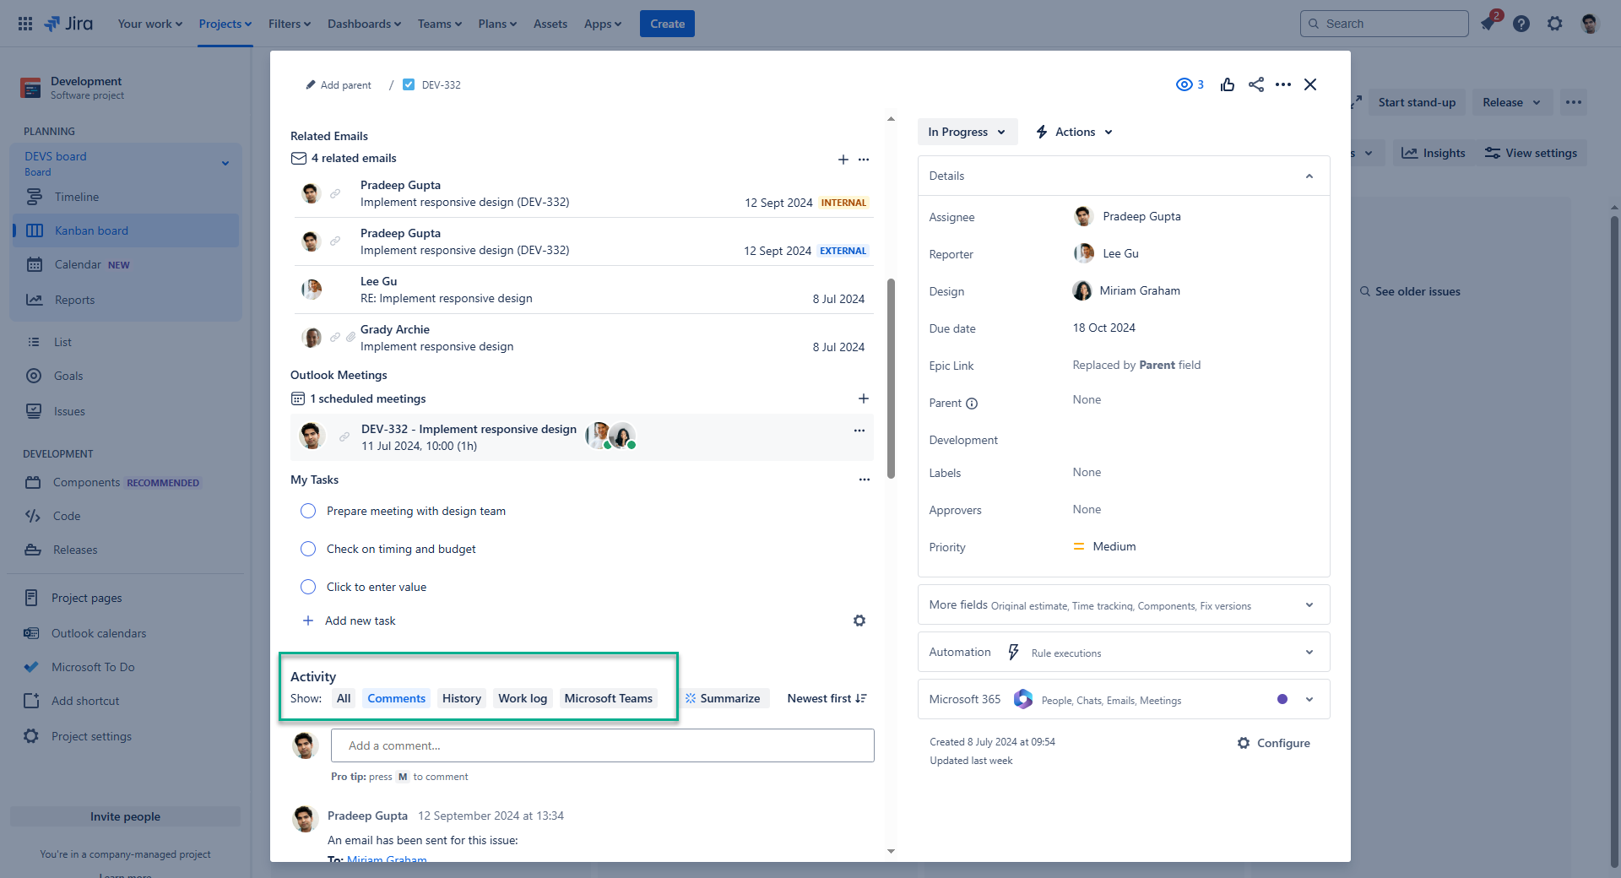Click the Configure link

tap(1274, 743)
